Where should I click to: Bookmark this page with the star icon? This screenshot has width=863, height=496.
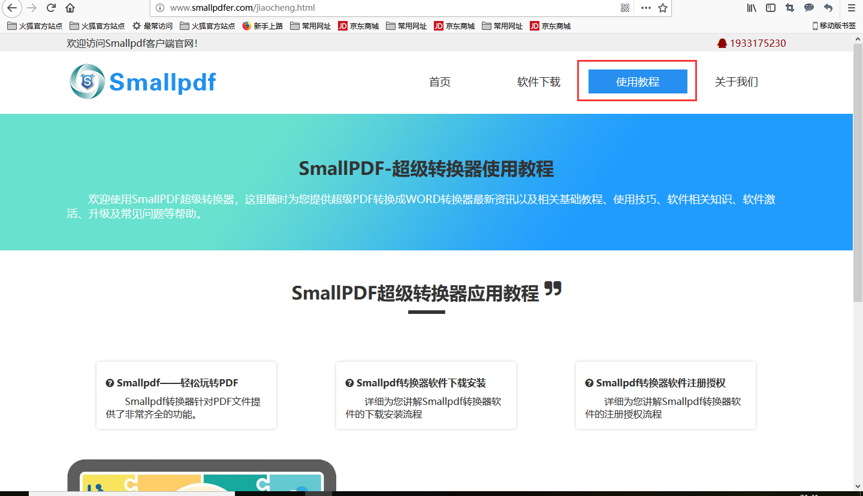click(x=662, y=8)
